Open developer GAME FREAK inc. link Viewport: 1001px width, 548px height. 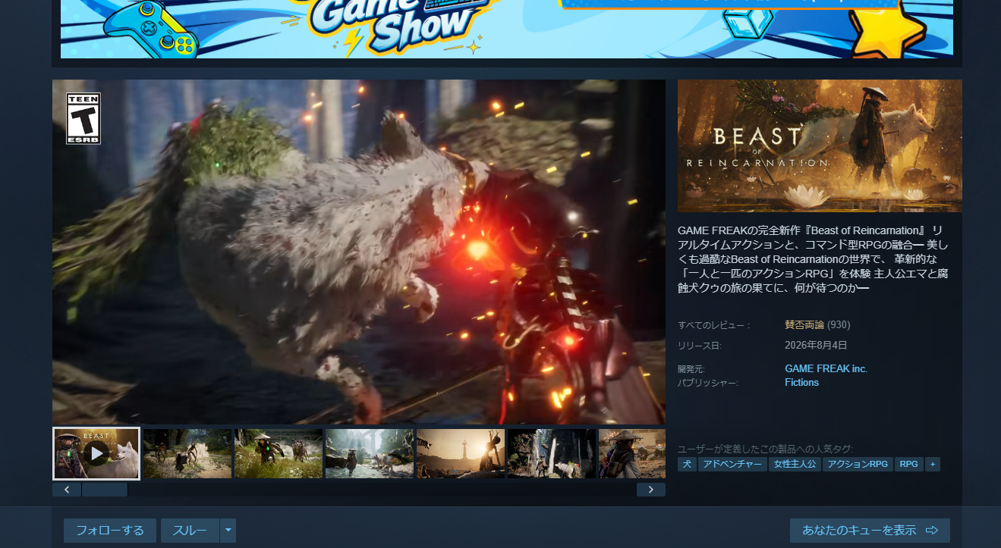[x=826, y=368]
